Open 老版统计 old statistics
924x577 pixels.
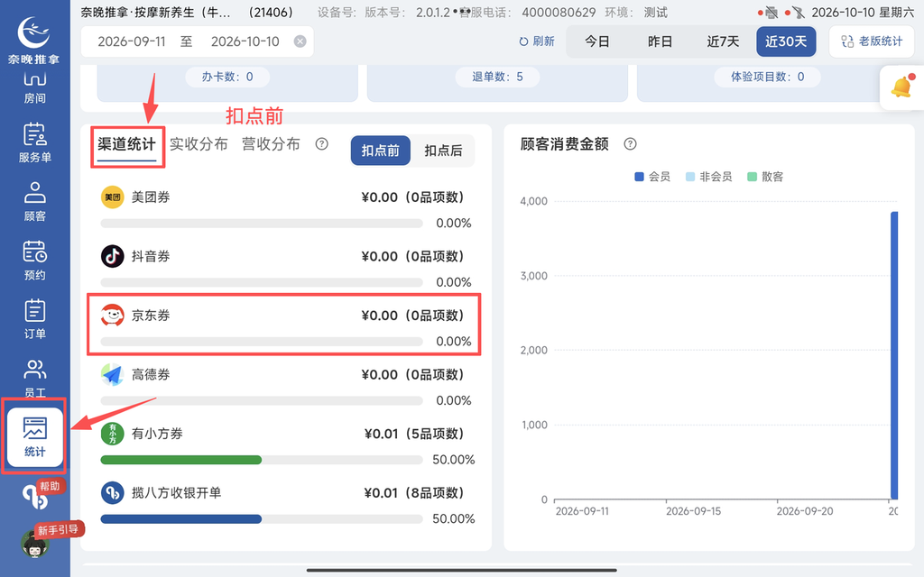[872, 41]
